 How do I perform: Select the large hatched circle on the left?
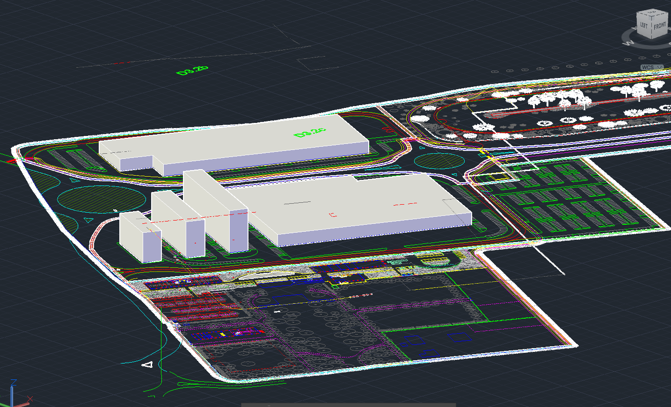tap(101, 199)
